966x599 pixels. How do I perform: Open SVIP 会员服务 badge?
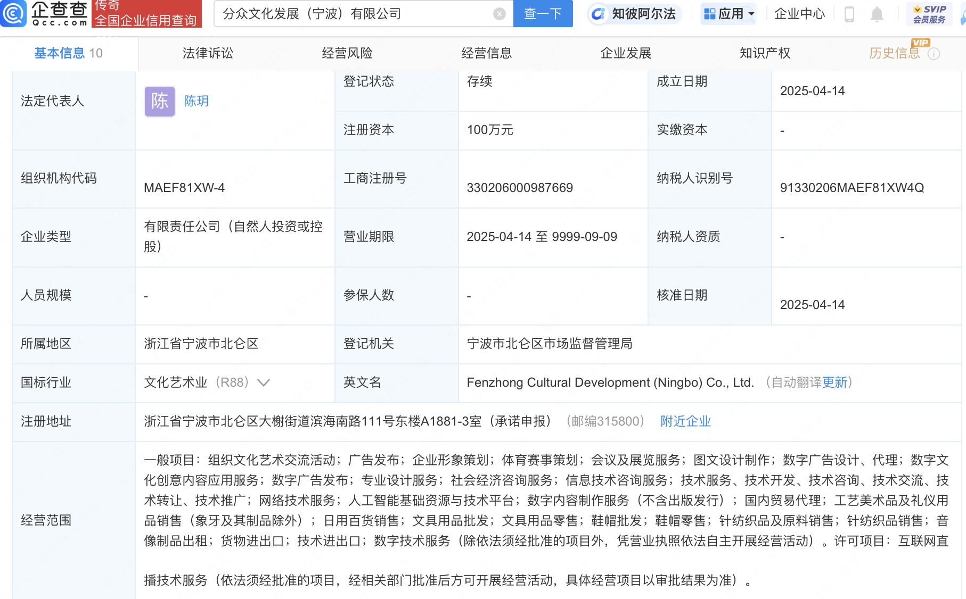click(x=929, y=14)
